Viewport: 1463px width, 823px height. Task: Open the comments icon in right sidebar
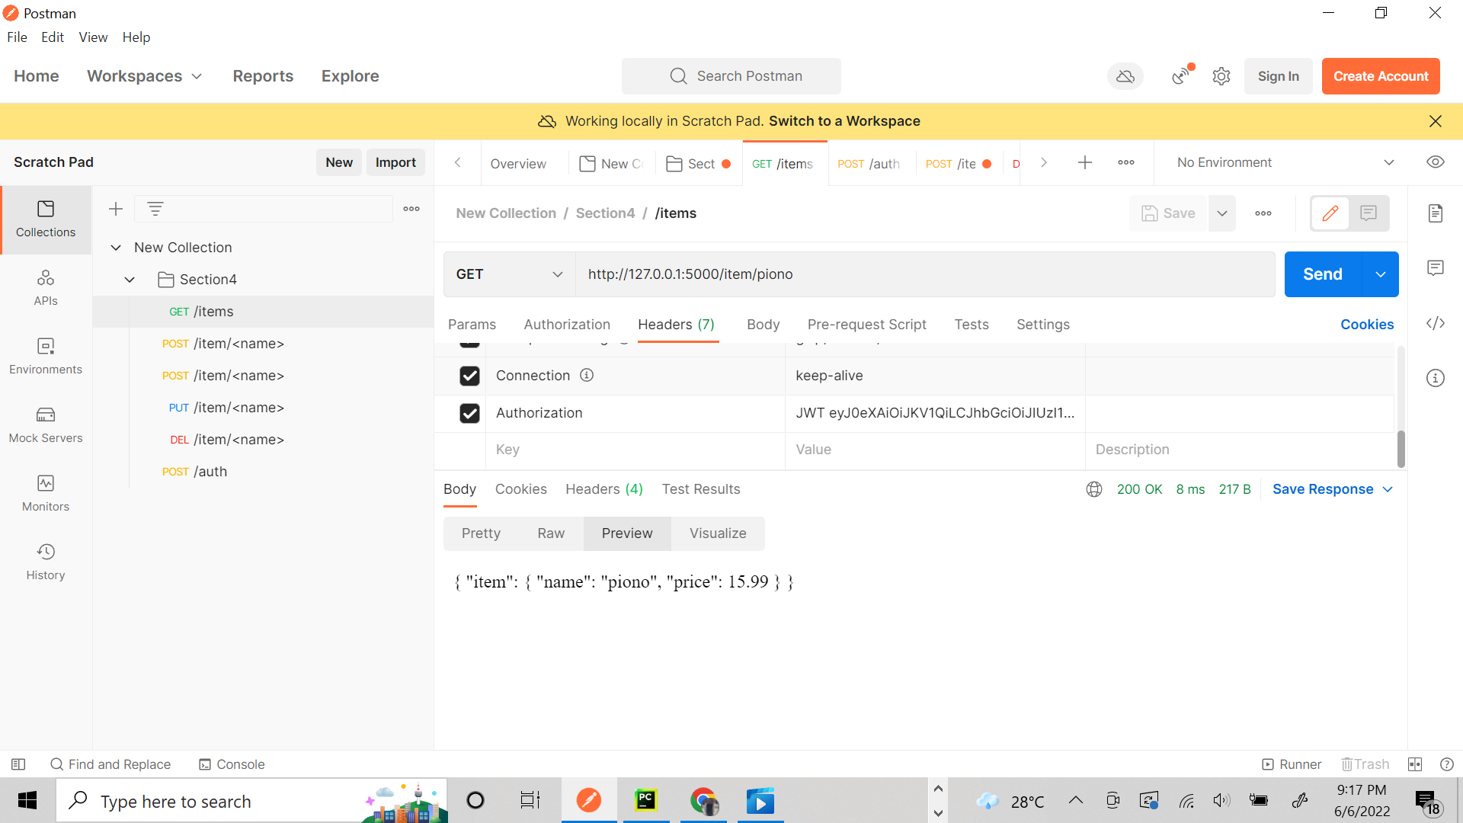pyautogui.click(x=1436, y=268)
